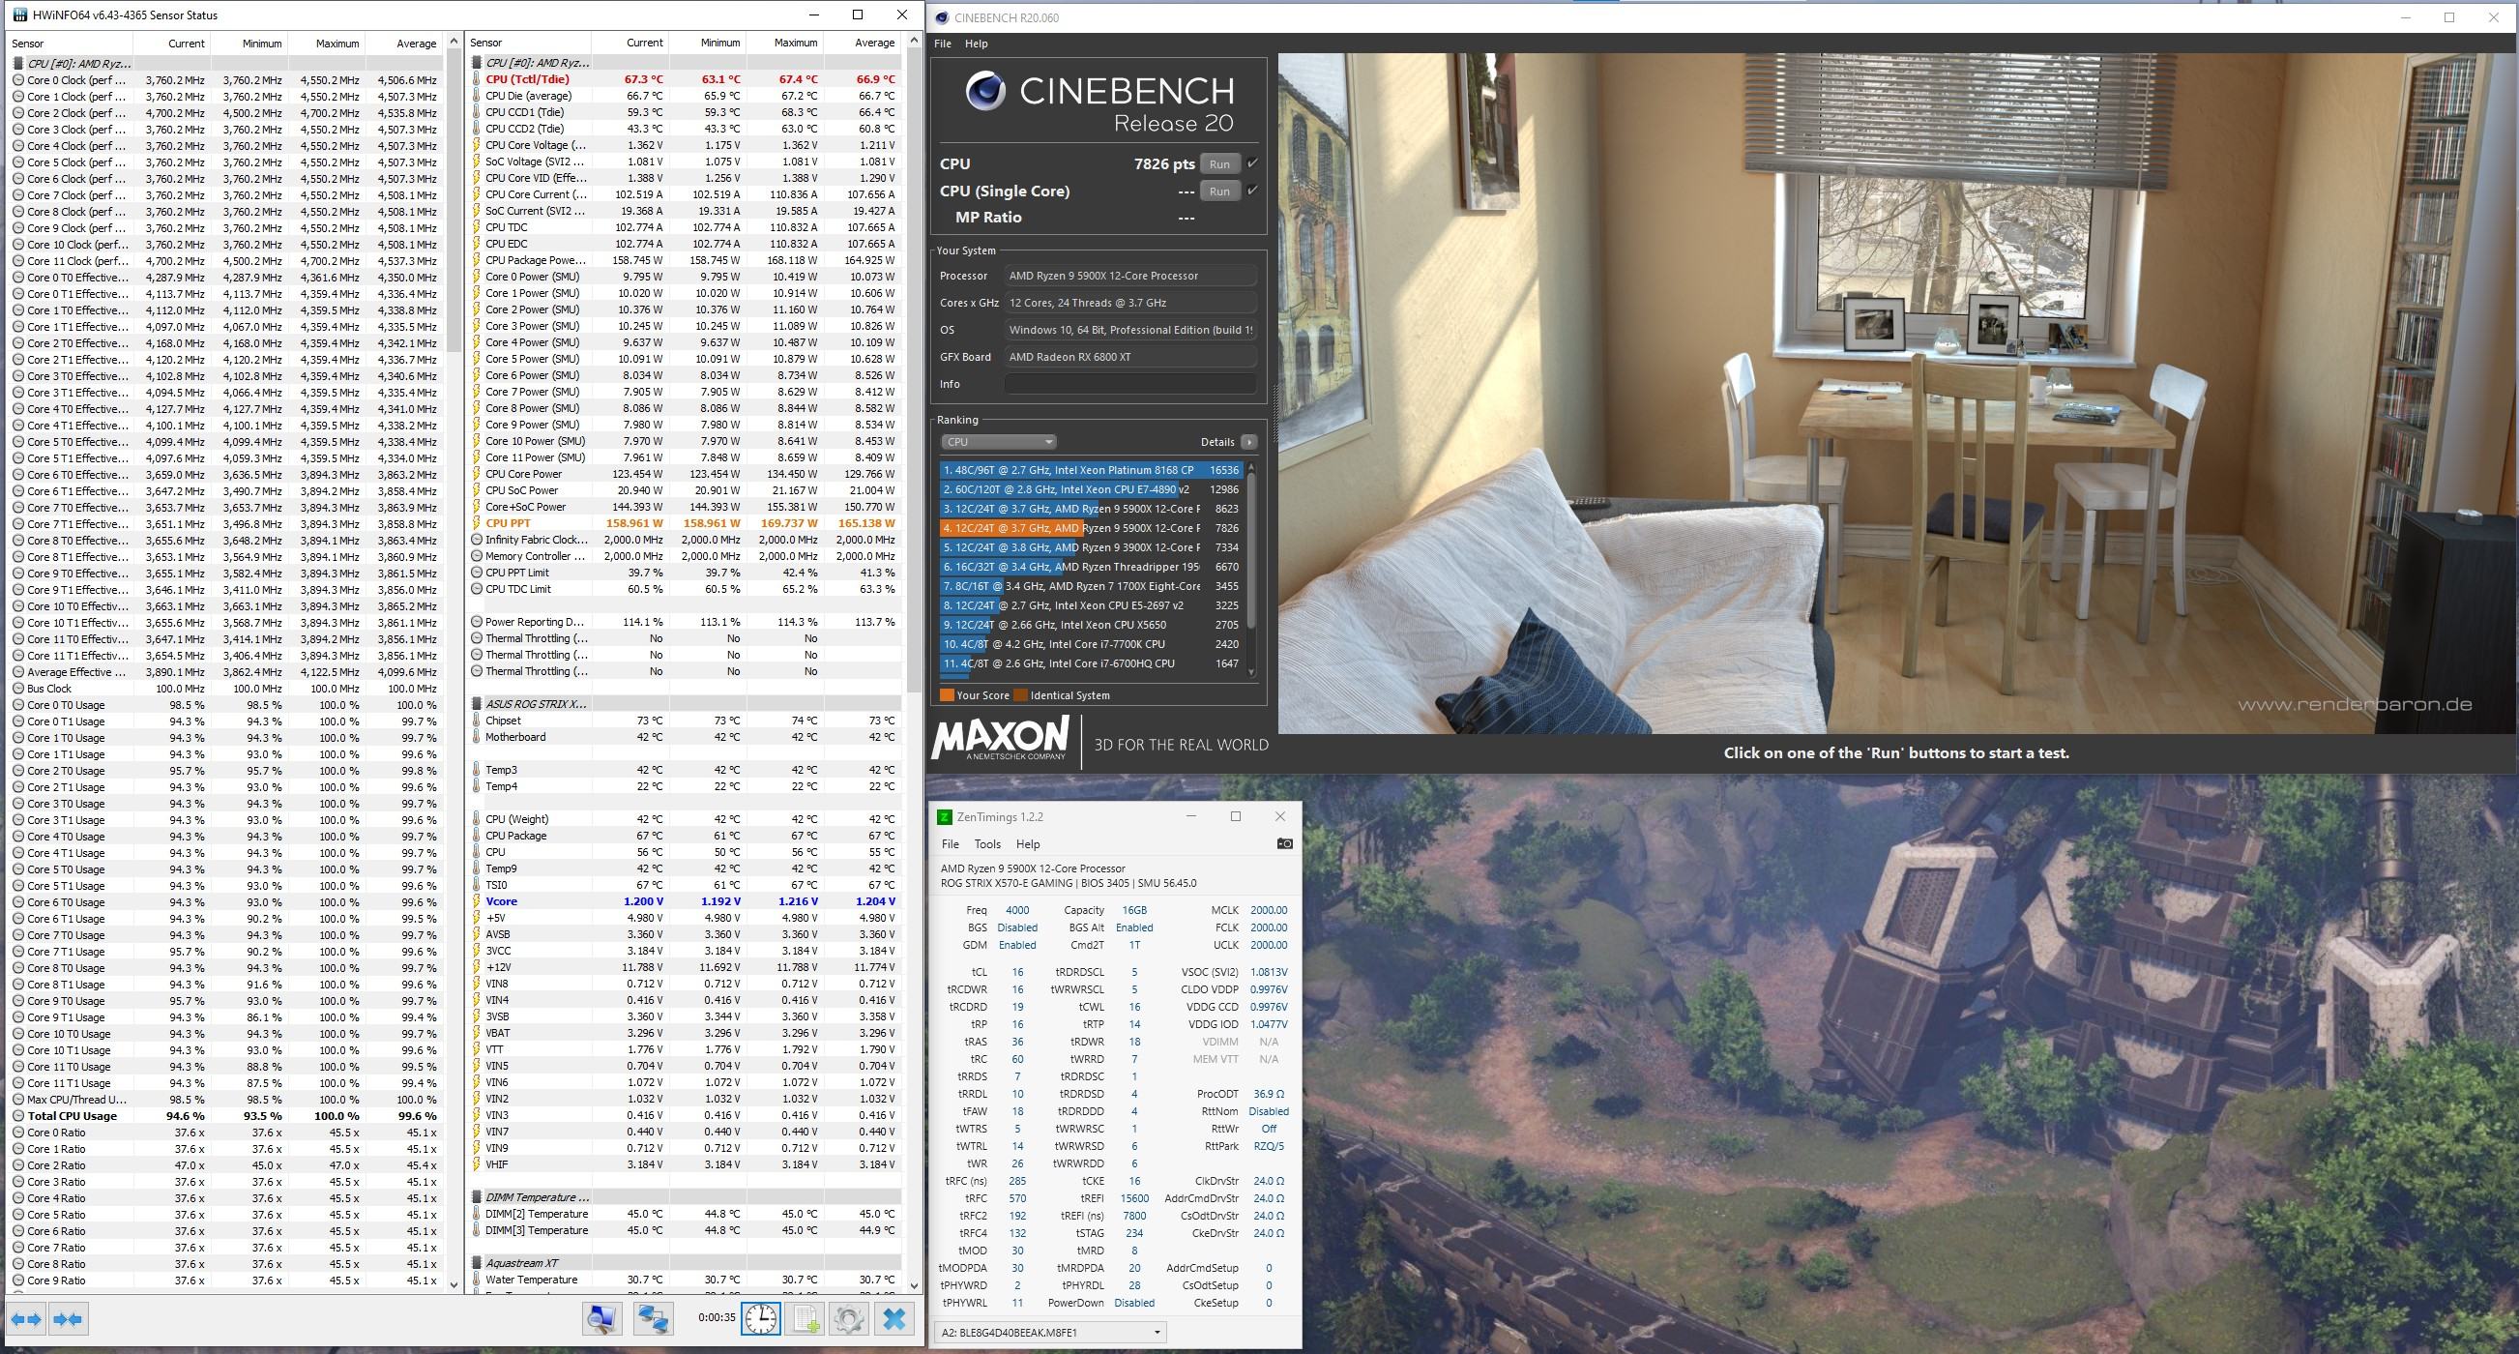Click the +12V voltage row in HWiNFO
This screenshot has width=2519, height=1354.
[685, 967]
